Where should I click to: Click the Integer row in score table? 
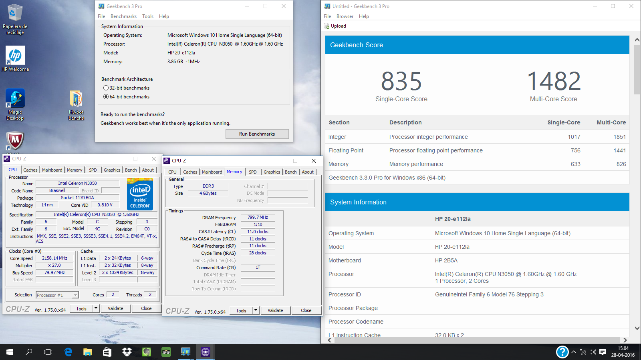point(477,137)
